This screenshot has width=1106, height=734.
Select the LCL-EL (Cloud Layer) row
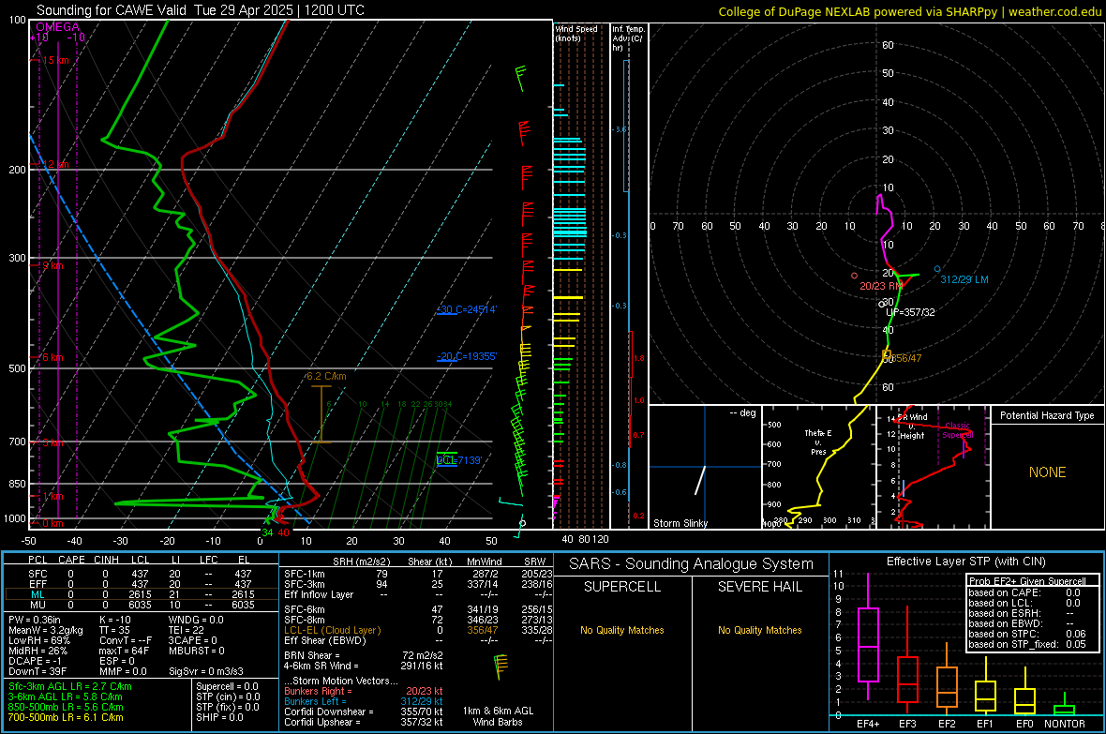(418, 630)
